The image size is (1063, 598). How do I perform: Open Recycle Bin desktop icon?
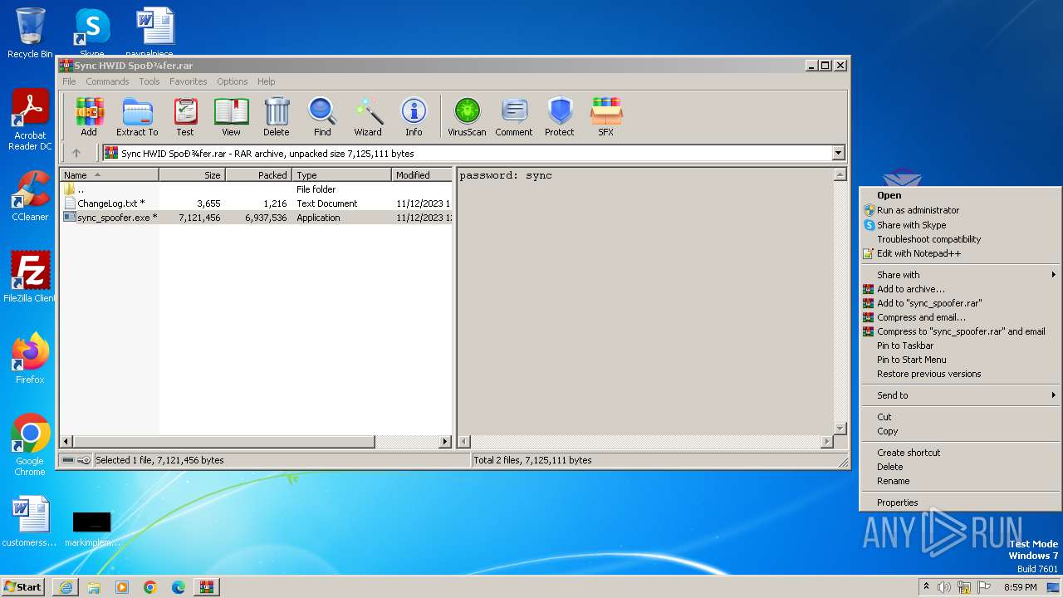[x=30, y=33]
